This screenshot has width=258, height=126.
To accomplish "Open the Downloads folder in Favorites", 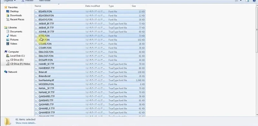I will pyautogui.click(x=16, y=15).
